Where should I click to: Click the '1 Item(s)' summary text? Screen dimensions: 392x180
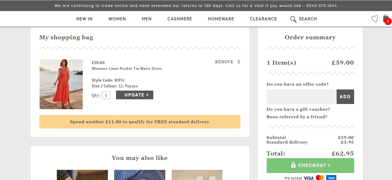(x=282, y=63)
